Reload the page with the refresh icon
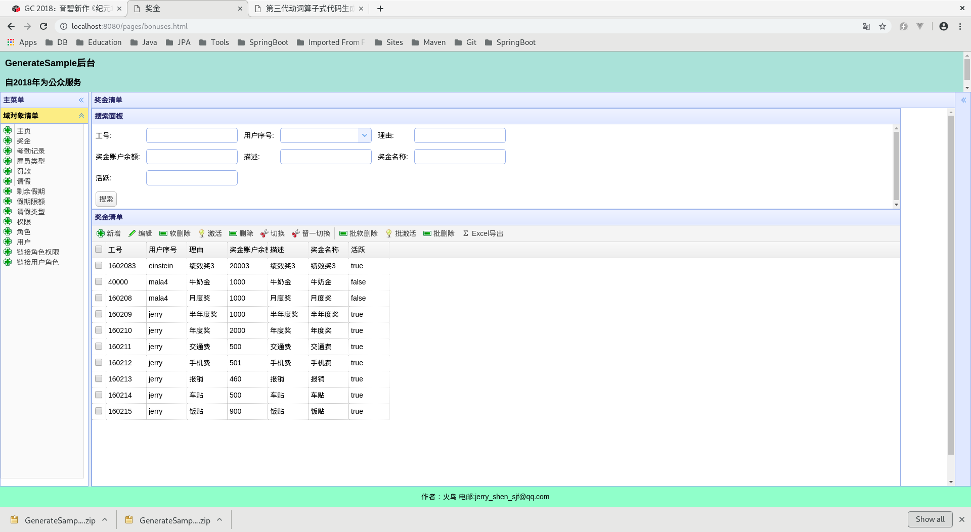This screenshot has height=532, width=971. pos(43,26)
